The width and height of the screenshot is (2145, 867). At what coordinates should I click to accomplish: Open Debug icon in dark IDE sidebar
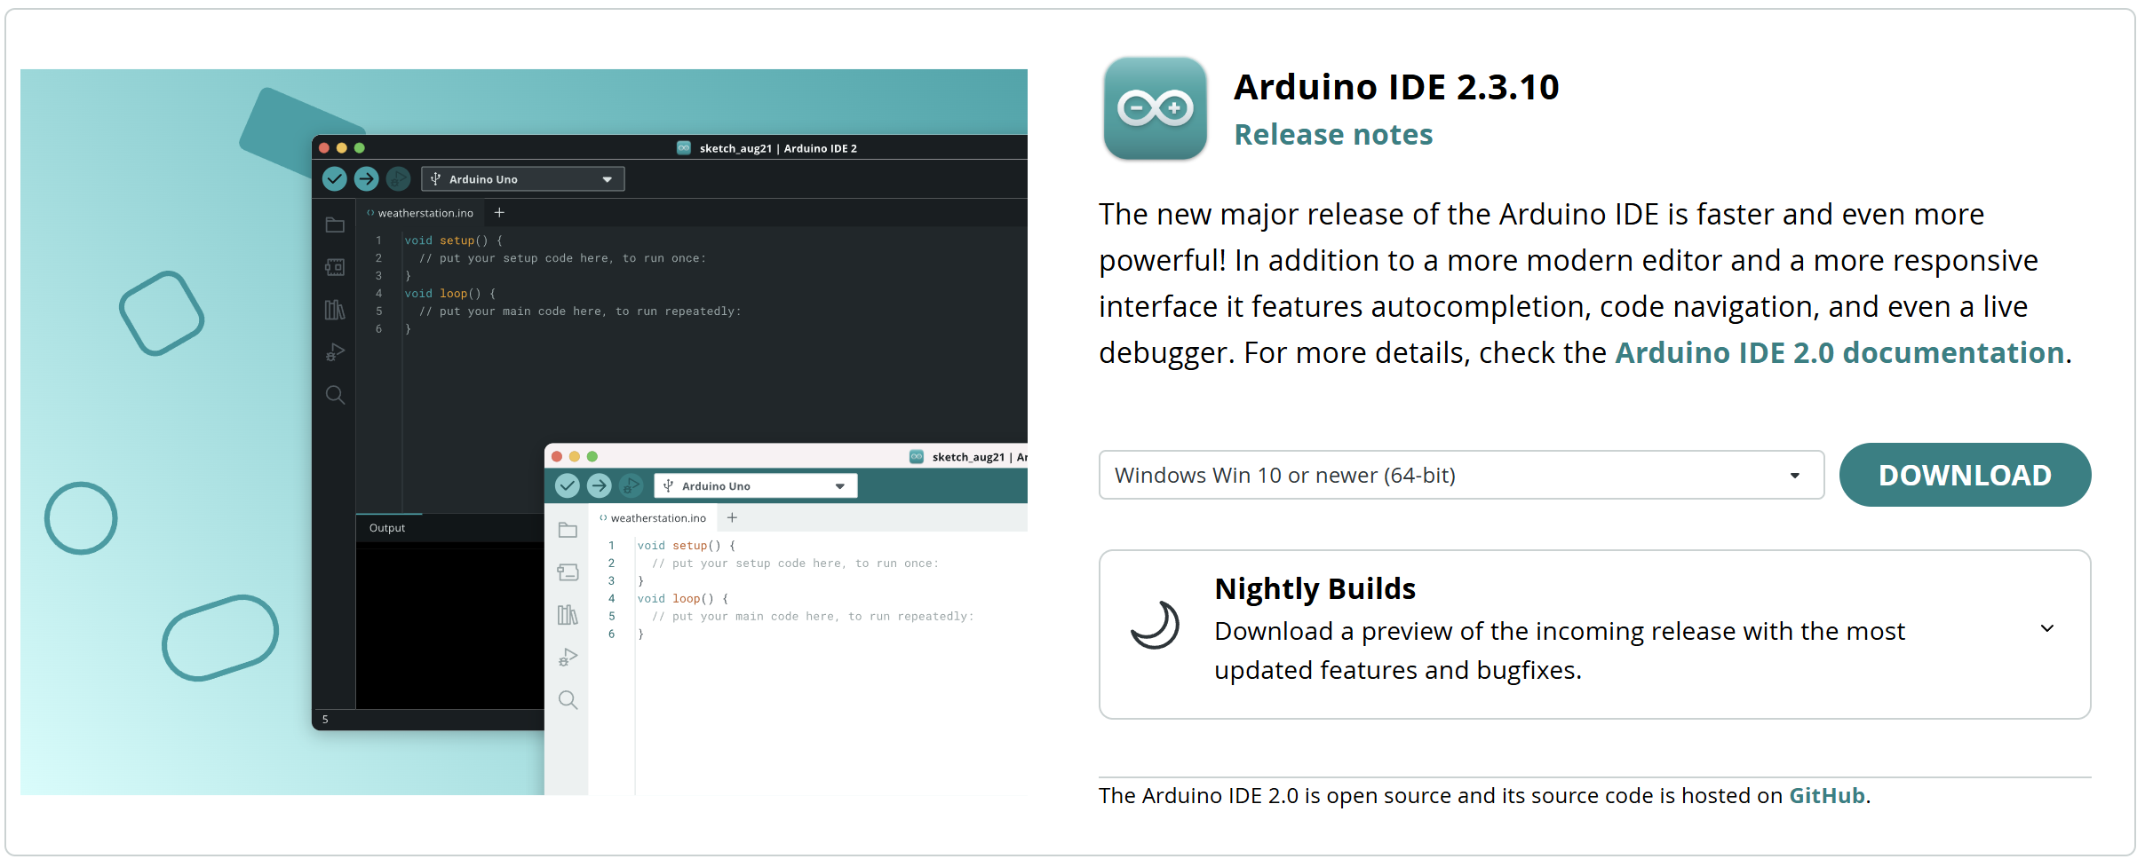point(335,352)
